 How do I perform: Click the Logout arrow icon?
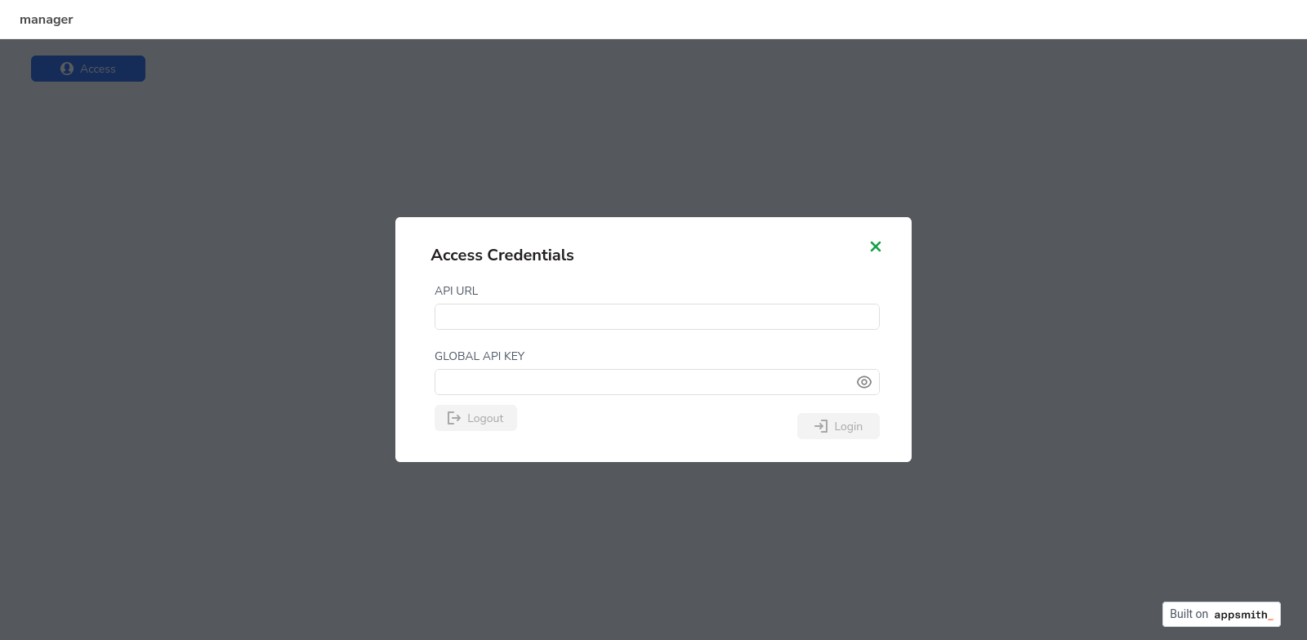[454, 418]
